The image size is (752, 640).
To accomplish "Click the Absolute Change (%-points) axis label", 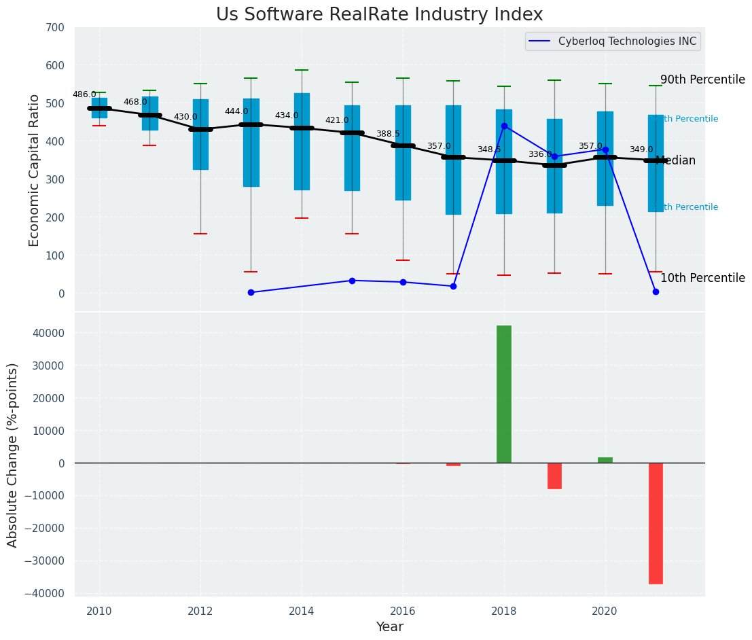I will tap(12, 456).
